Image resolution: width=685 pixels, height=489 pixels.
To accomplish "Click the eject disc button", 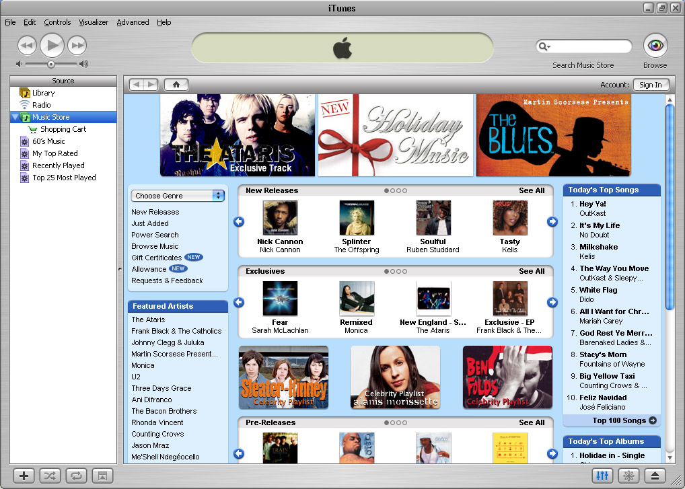I will [x=655, y=476].
